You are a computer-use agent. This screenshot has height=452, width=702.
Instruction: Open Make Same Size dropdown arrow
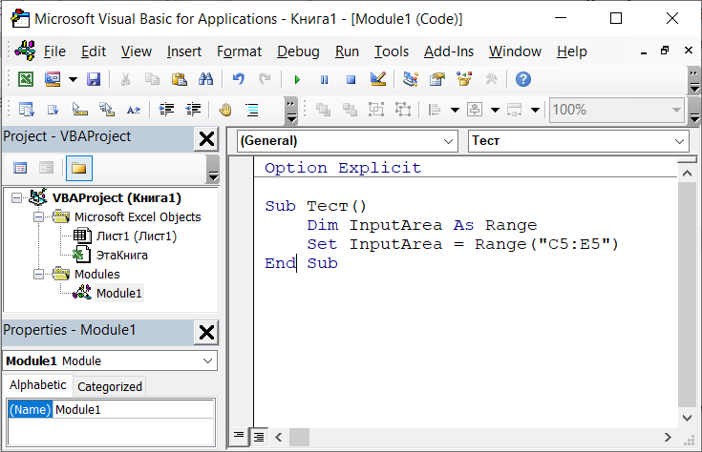tap(536, 110)
